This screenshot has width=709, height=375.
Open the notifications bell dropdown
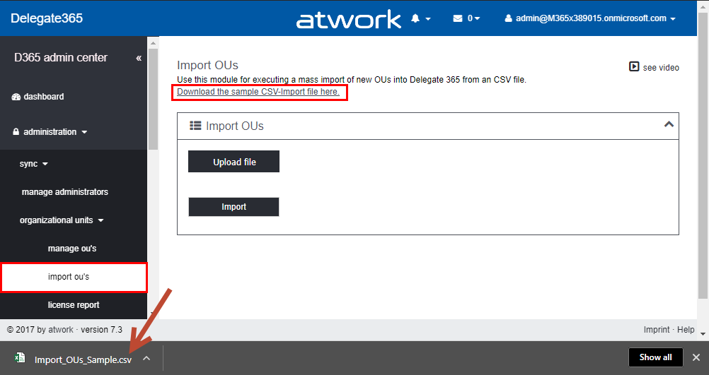[x=420, y=18]
